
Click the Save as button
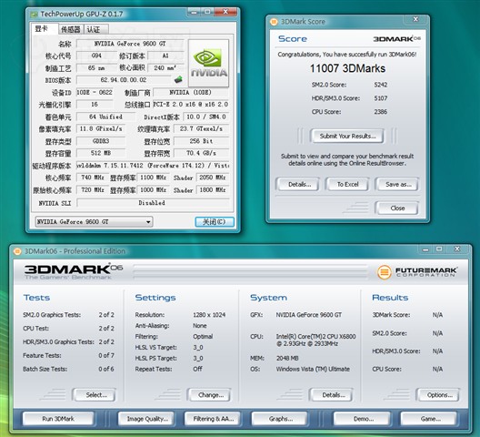point(397,184)
